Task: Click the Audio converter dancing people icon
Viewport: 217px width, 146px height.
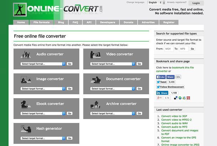Action: pos(26,54)
